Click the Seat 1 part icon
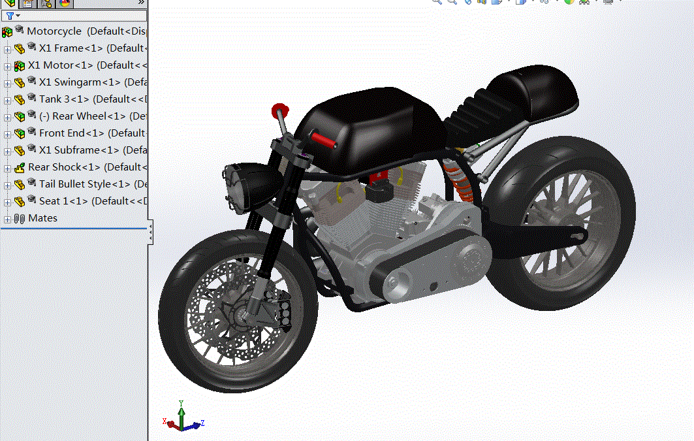Image resolution: width=694 pixels, height=441 pixels. (x=19, y=202)
